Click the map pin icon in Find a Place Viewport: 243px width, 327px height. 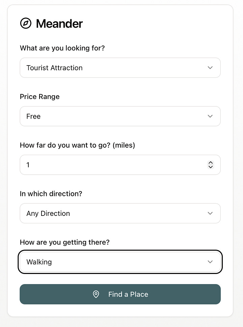[x=96, y=294]
